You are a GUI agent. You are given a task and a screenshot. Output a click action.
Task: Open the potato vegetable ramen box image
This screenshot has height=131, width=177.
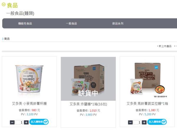[x=147, y=79]
